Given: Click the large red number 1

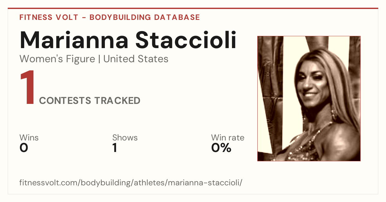Looking at the screenshot, I should [x=27, y=88].
